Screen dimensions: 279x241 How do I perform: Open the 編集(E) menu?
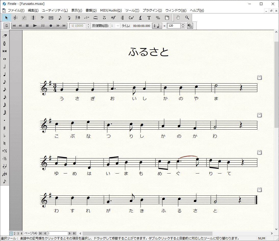33,10
